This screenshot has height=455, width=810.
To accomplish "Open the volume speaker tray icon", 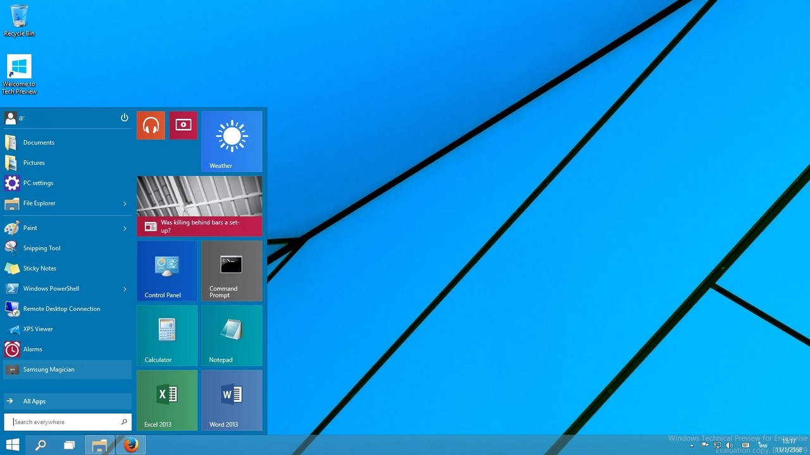I will (729, 446).
